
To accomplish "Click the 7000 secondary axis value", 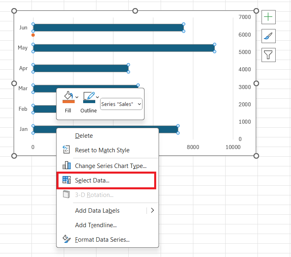I will [245, 17].
